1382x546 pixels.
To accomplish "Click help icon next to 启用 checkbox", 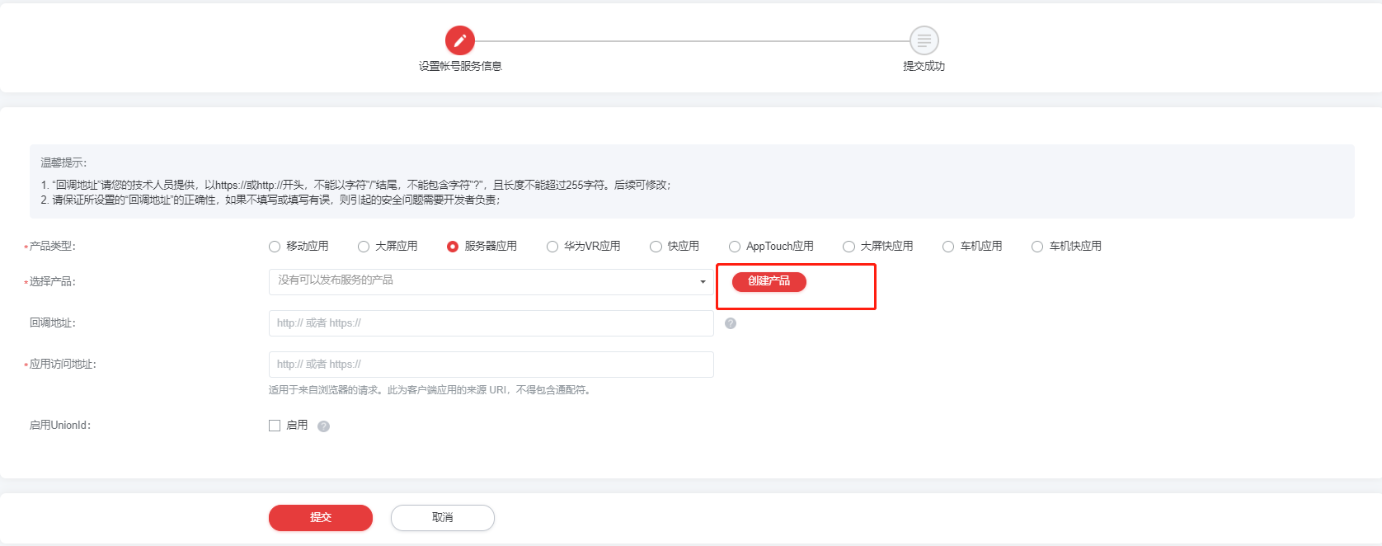I will [324, 426].
